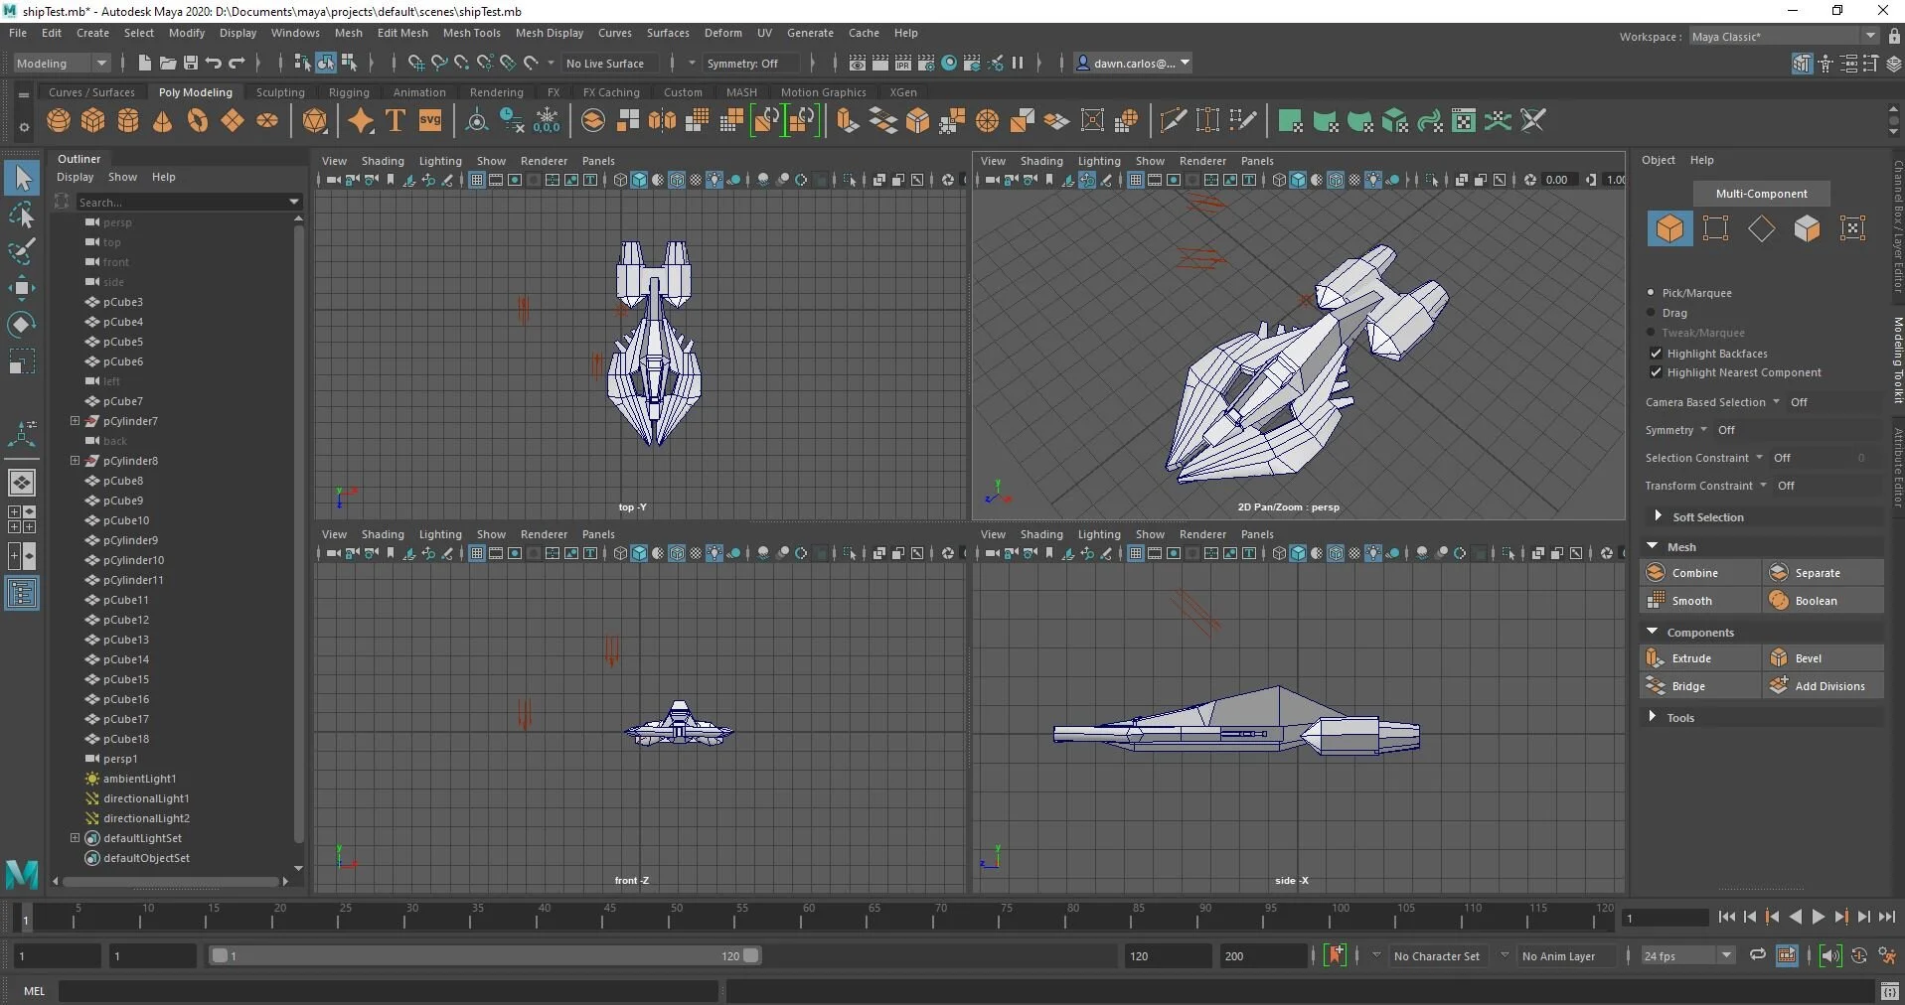This screenshot has width=1905, height=1005.
Task: Uncheck Highlight Nearest Component
Action: click(x=1656, y=372)
